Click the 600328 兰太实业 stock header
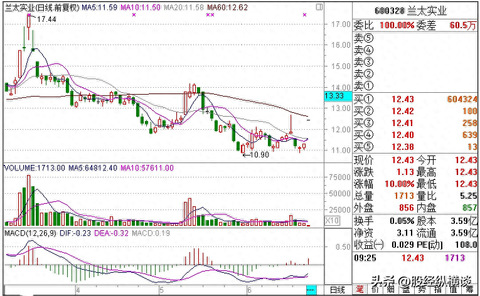The image size is (480, 296). coord(411,11)
